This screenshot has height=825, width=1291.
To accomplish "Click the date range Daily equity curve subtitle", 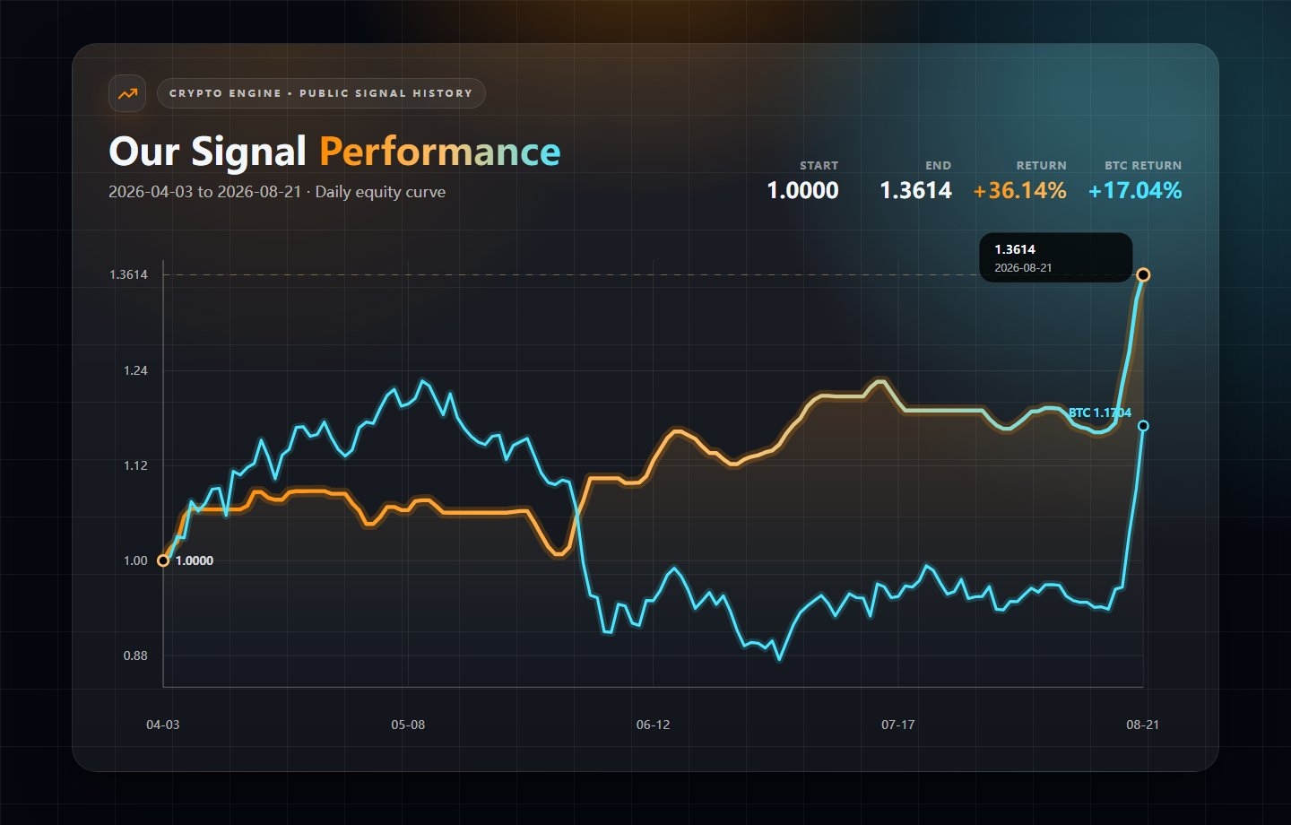I will (277, 192).
